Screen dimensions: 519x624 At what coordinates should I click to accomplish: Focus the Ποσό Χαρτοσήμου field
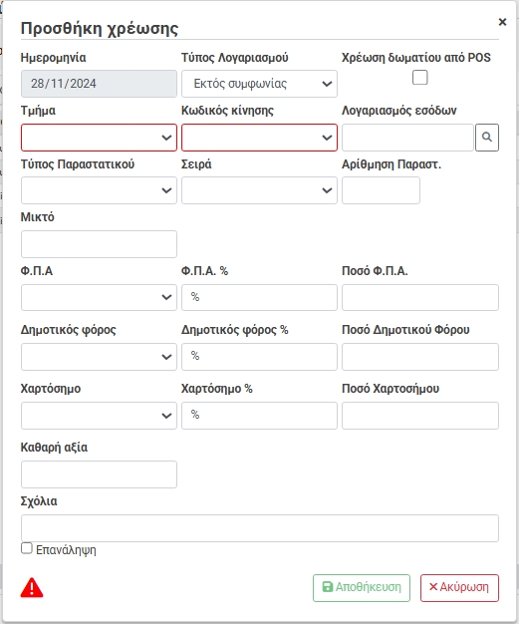pos(420,416)
